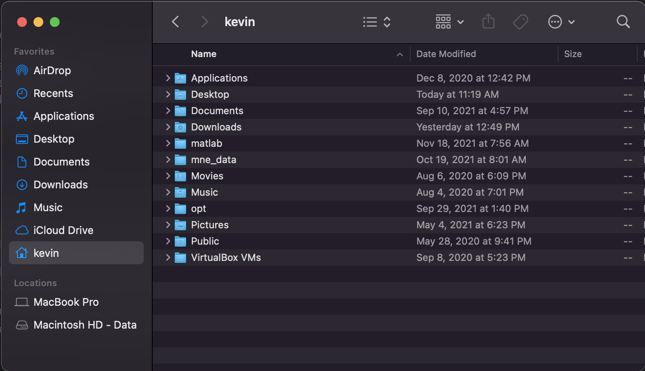The image size is (645, 371).
Task: Expand the Applications folder row
Action: click(168, 78)
